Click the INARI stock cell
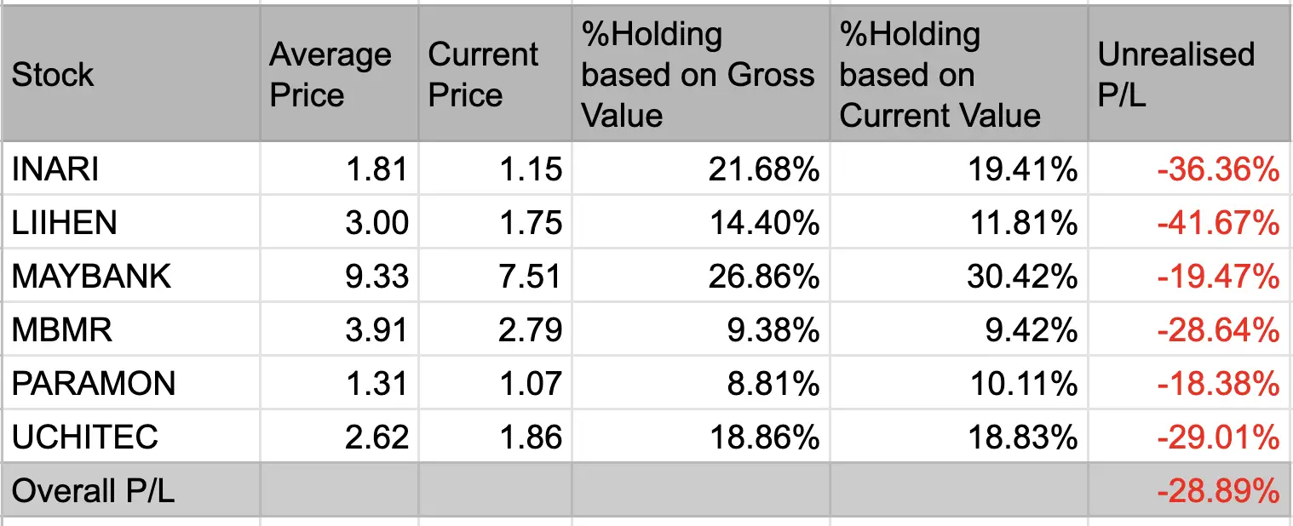The width and height of the screenshot is (1293, 526). click(130, 169)
